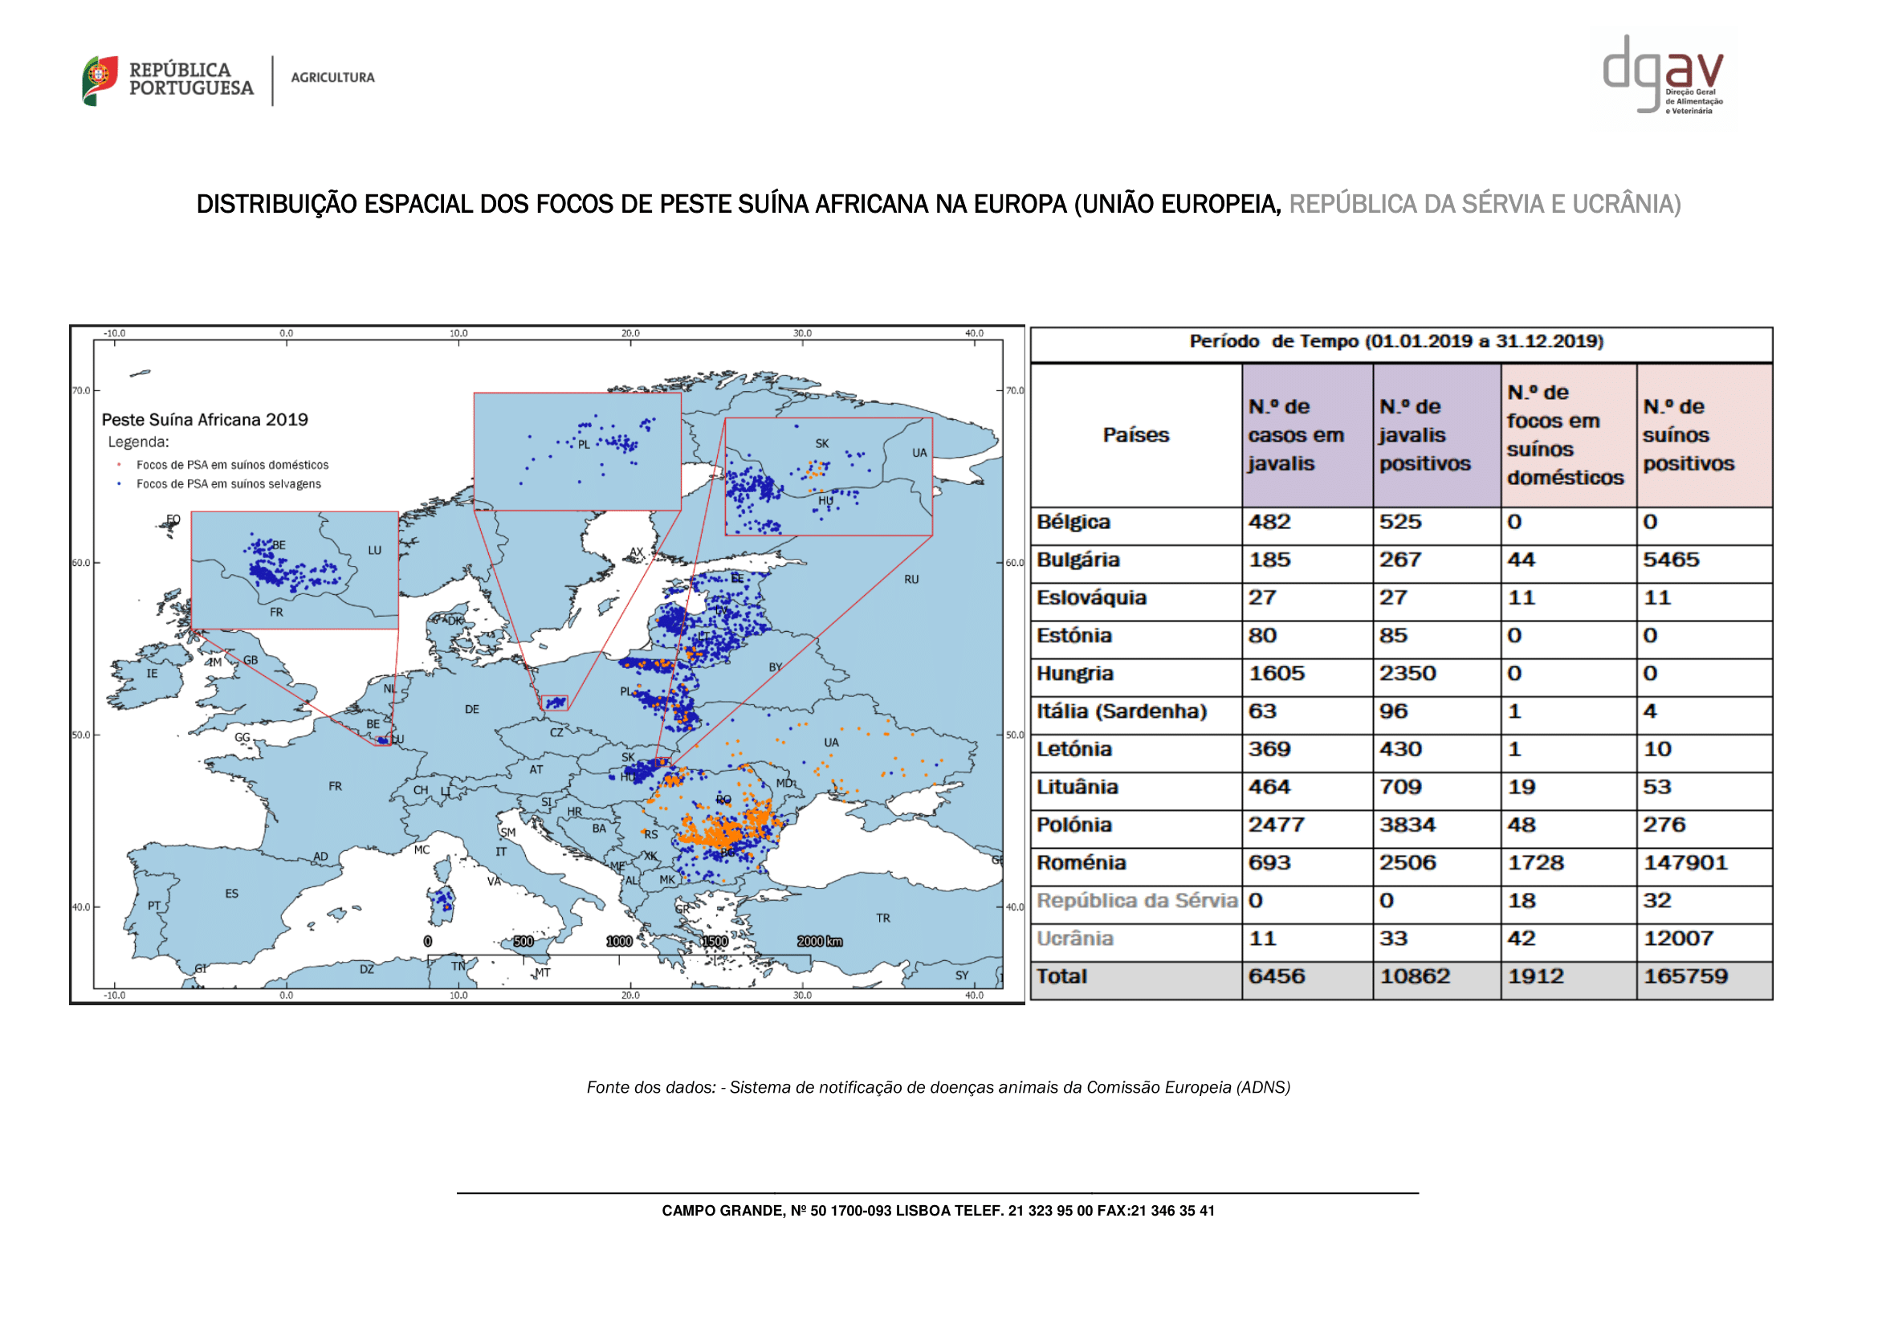The width and height of the screenshot is (1878, 1328).
Task: Click Polónia's positive pigs value 276
Action: (x=1664, y=825)
